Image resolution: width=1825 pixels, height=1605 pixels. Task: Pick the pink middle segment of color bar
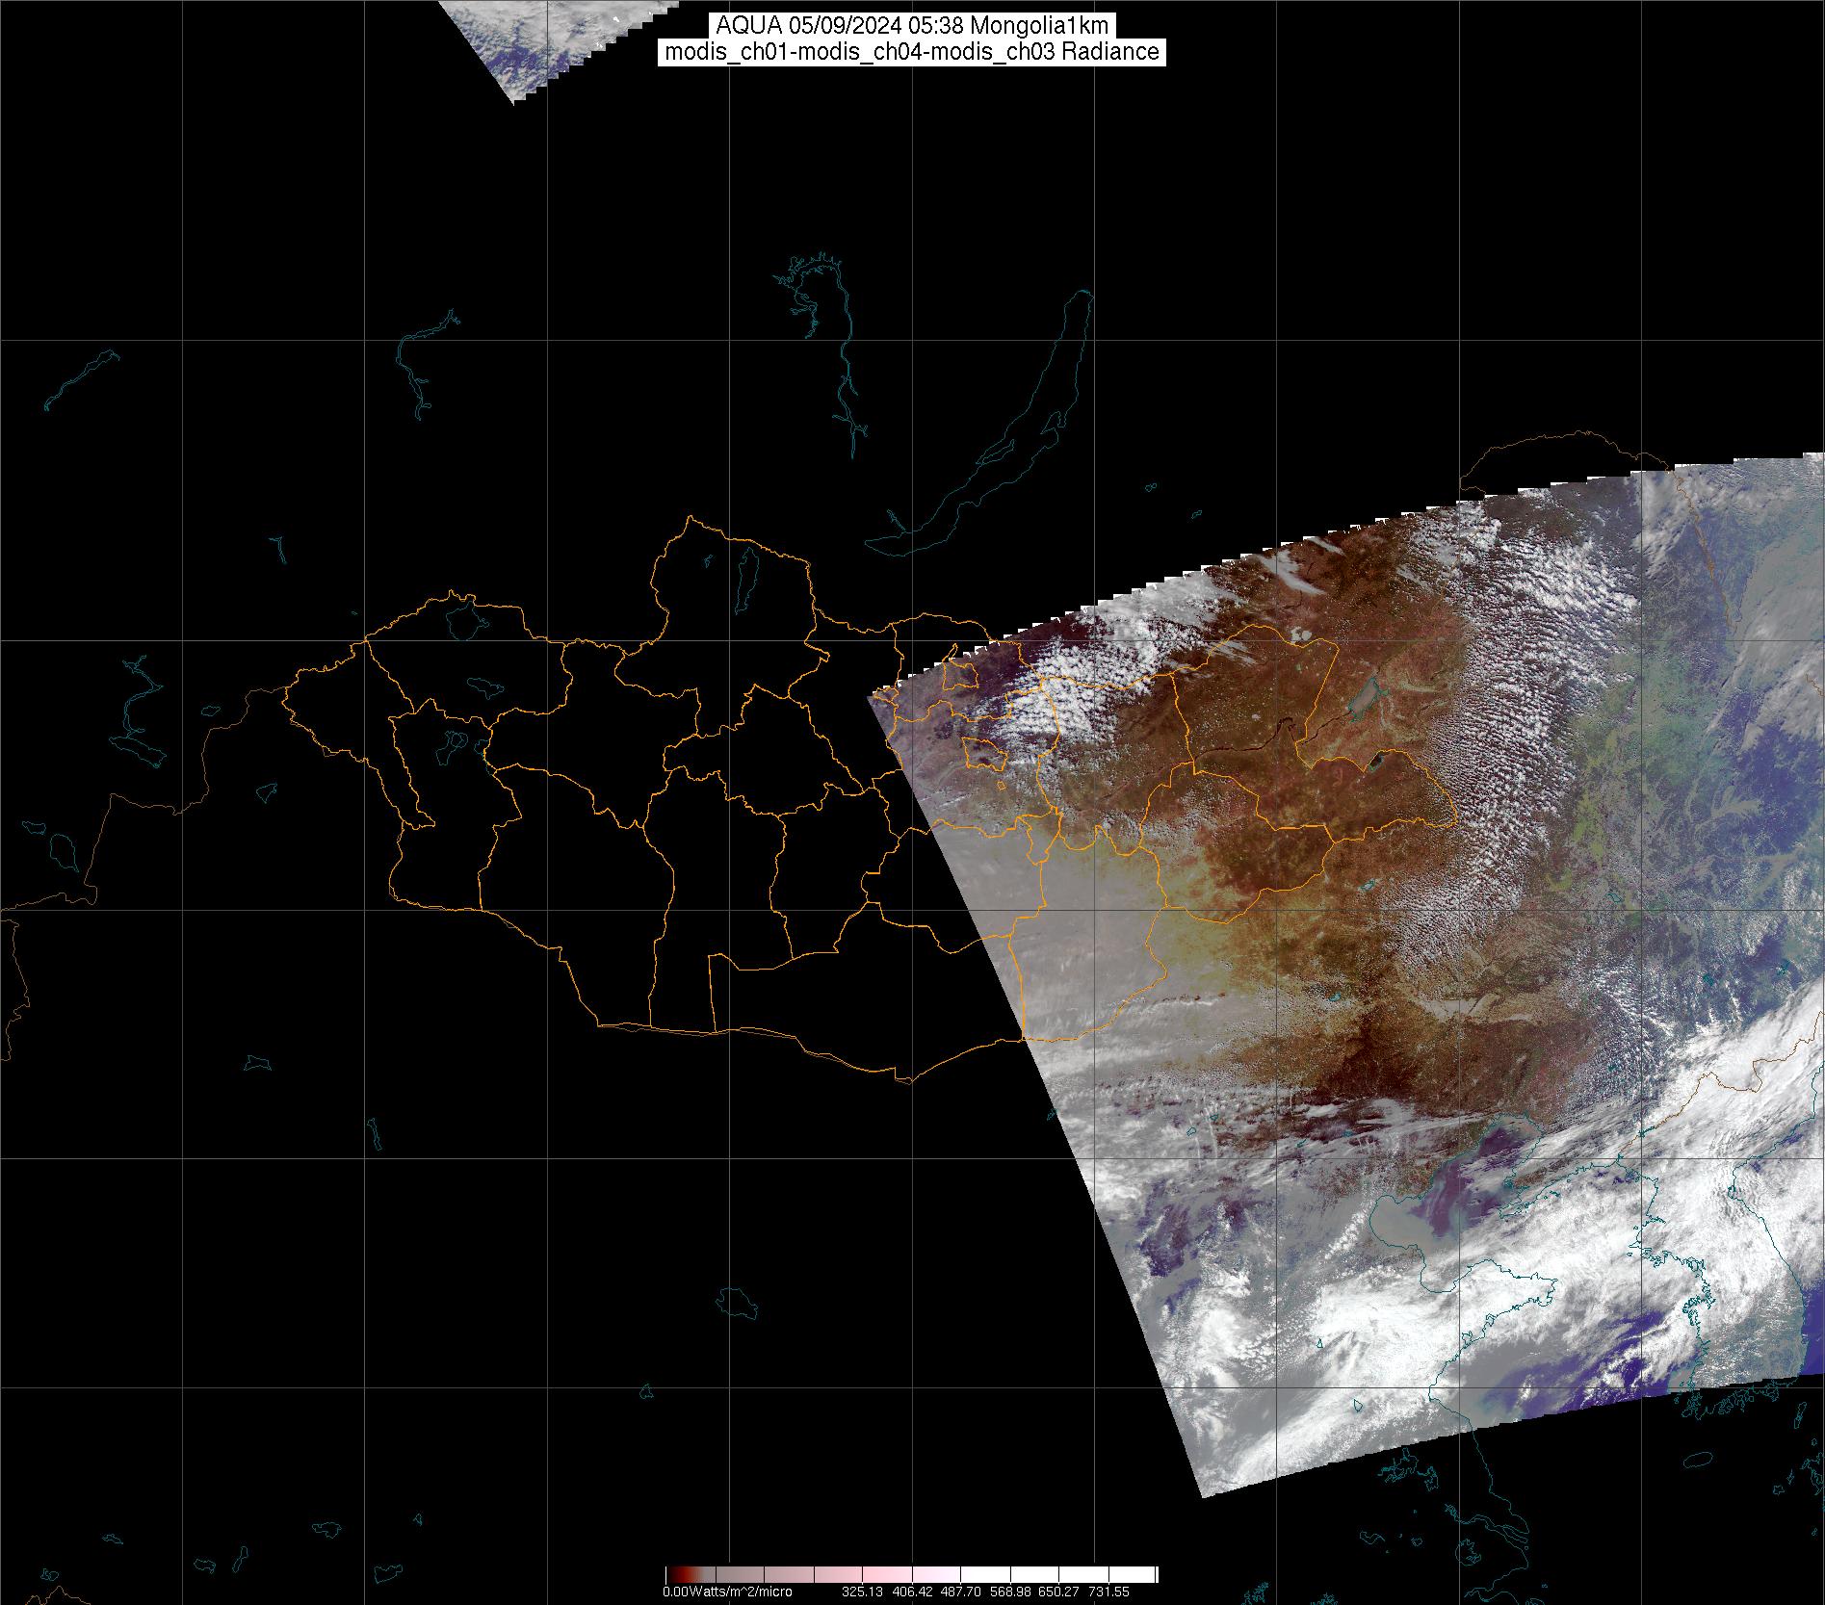pyautogui.click(x=911, y=1576)
